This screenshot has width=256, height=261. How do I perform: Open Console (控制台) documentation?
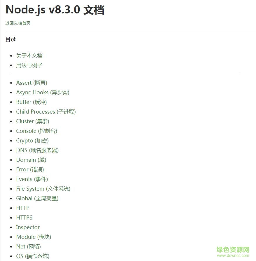(x=36, y=131)
